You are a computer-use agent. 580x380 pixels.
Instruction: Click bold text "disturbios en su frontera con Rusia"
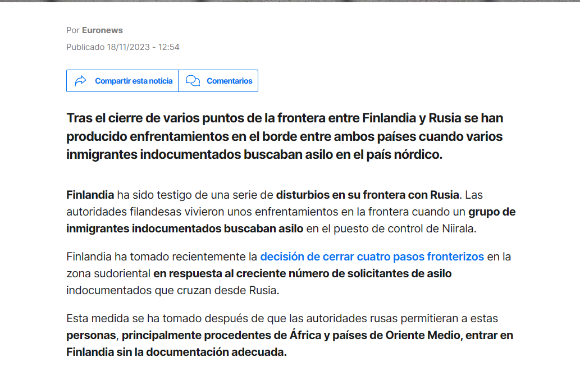coord(368,195)
